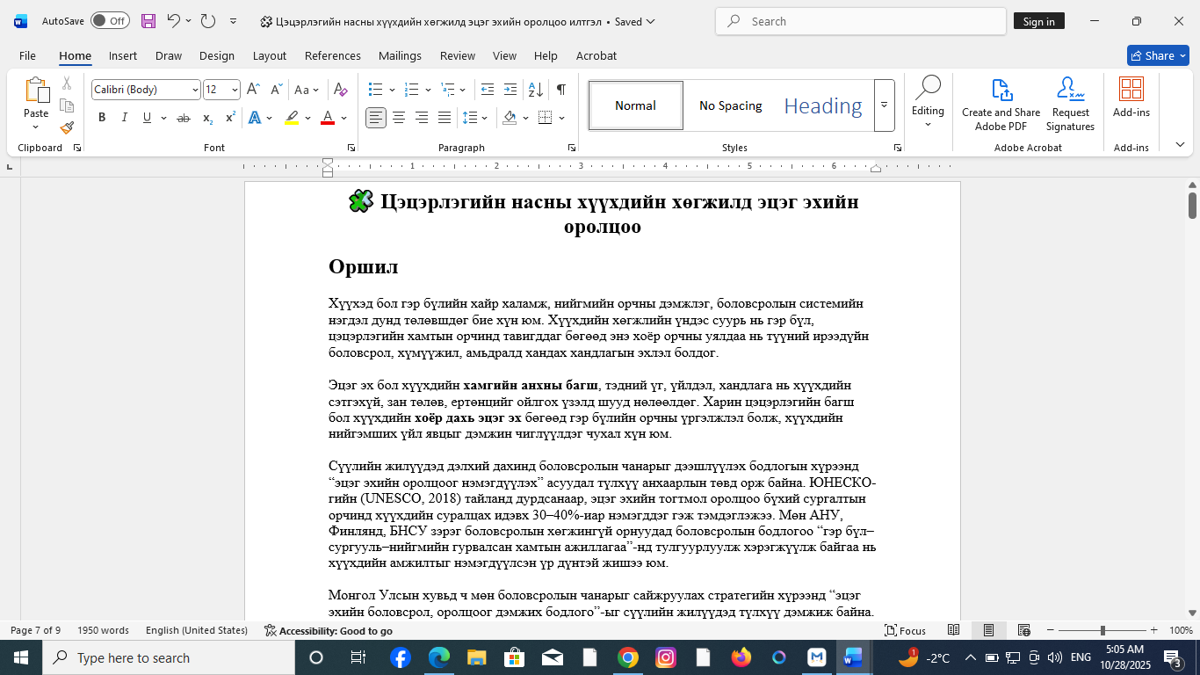Click the Sign in button
The image size is (1200, 675).
point(1039,20)
